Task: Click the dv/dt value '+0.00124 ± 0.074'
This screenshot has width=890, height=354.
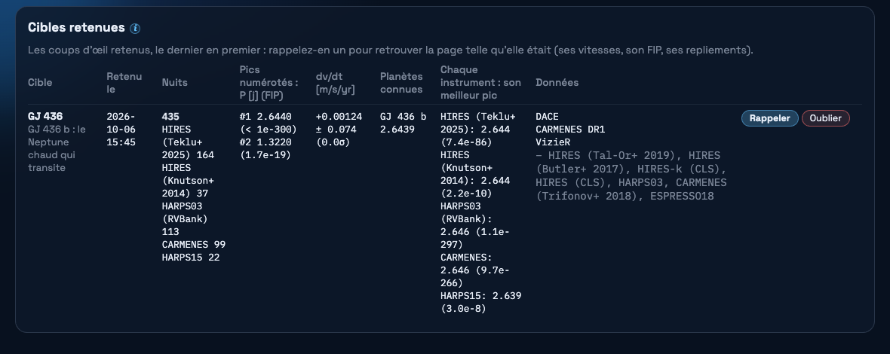Action: click(339, 123)
